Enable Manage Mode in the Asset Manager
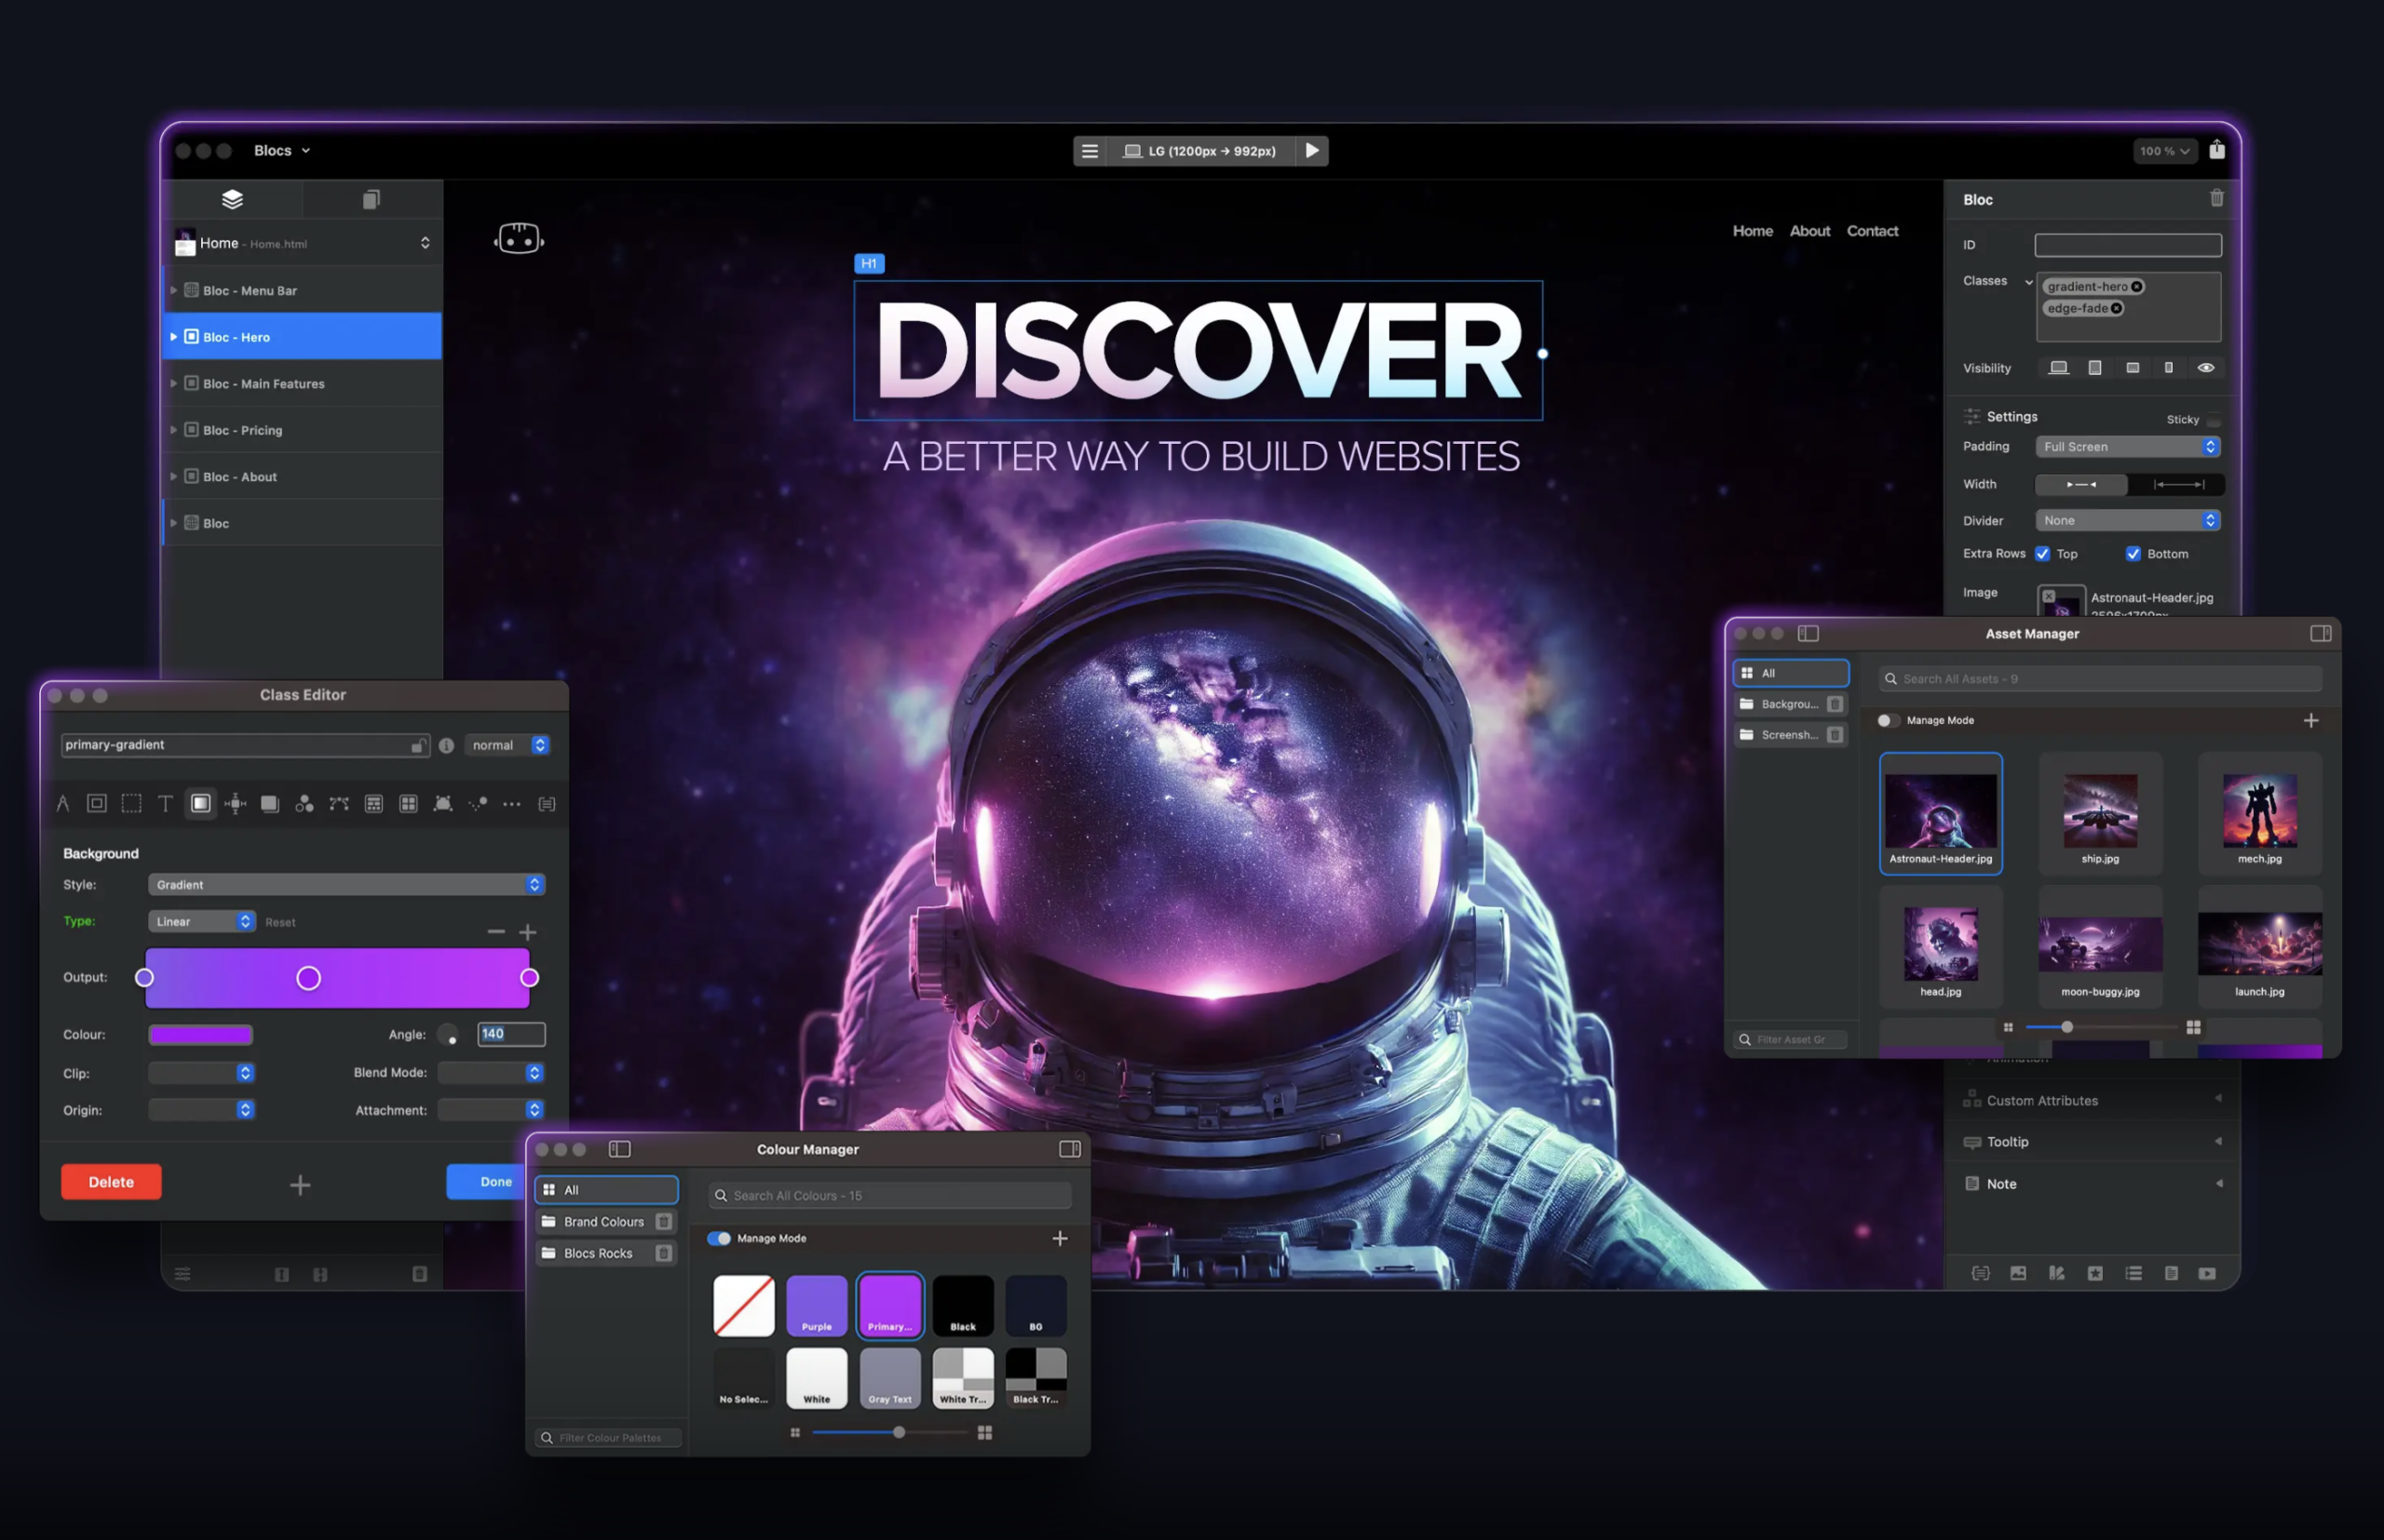The image size is (2384, 1540). [1888, 720]
